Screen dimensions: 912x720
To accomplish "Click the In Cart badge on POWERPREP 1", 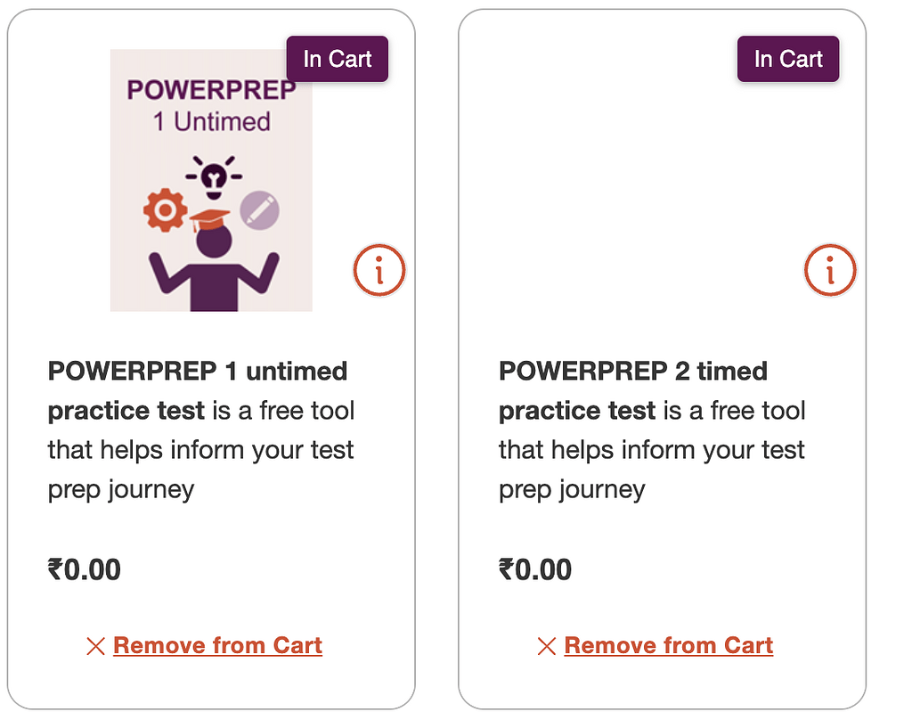I will click(338, 59).
